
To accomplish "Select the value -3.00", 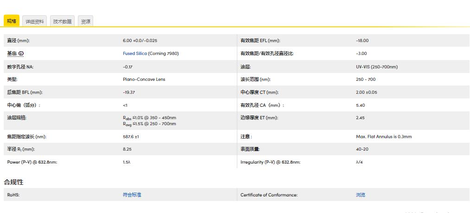I will click(x=361, y=54).
